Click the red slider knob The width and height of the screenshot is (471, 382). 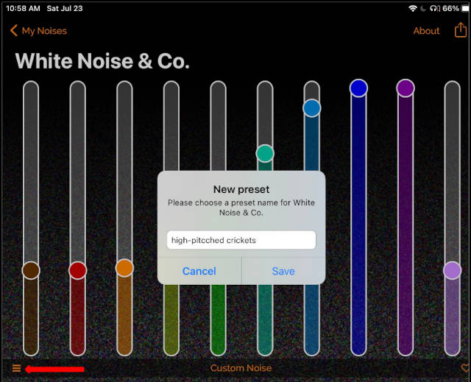pos(78,270)
